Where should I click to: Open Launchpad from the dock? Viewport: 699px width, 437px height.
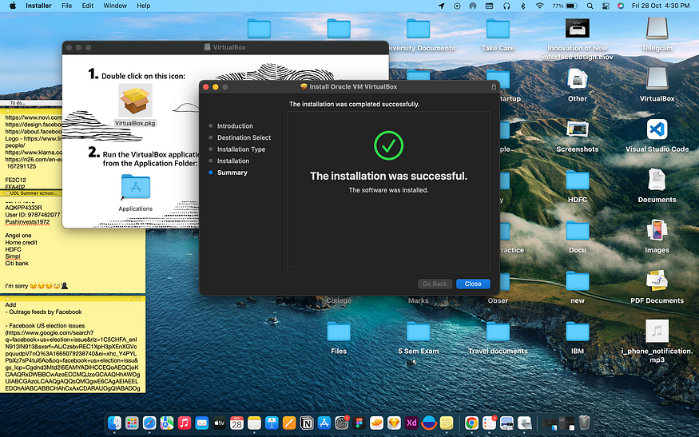point(132,423)
